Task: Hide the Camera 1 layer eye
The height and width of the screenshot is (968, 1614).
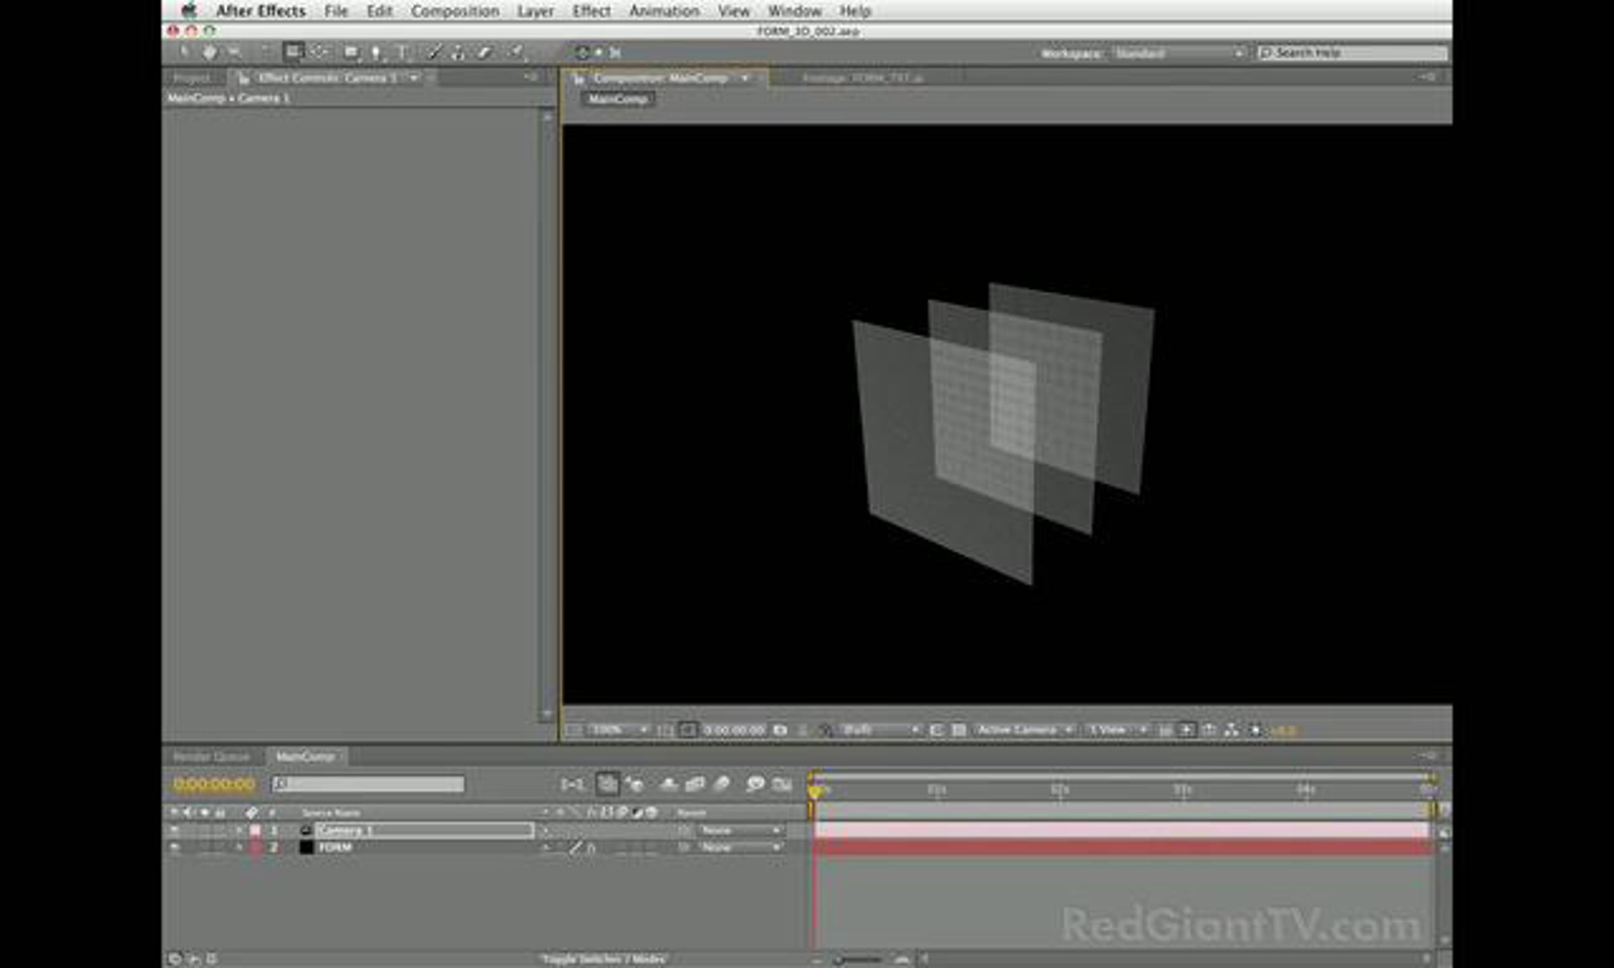Action: [x=175, y=831]
